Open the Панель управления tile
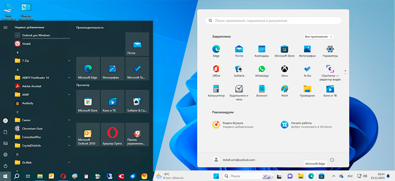This screenshot has height=181, width=395. (137, 134)
